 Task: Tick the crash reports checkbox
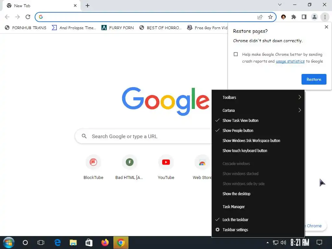236,54
